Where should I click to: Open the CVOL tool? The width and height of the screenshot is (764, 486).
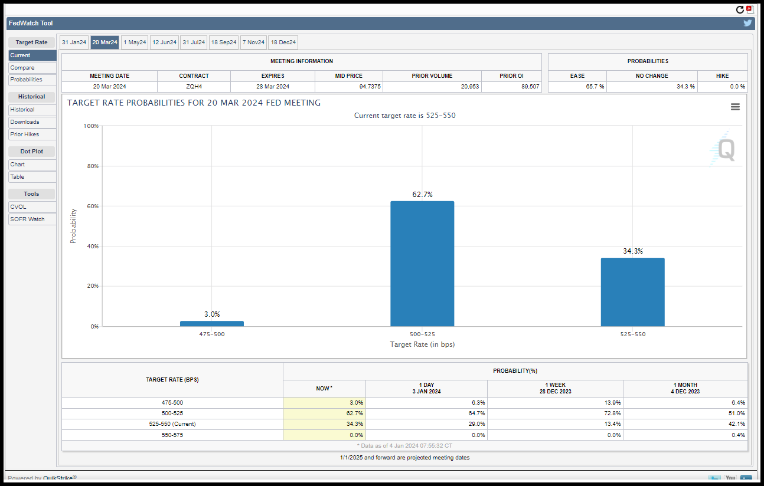(x=32, y=207)
